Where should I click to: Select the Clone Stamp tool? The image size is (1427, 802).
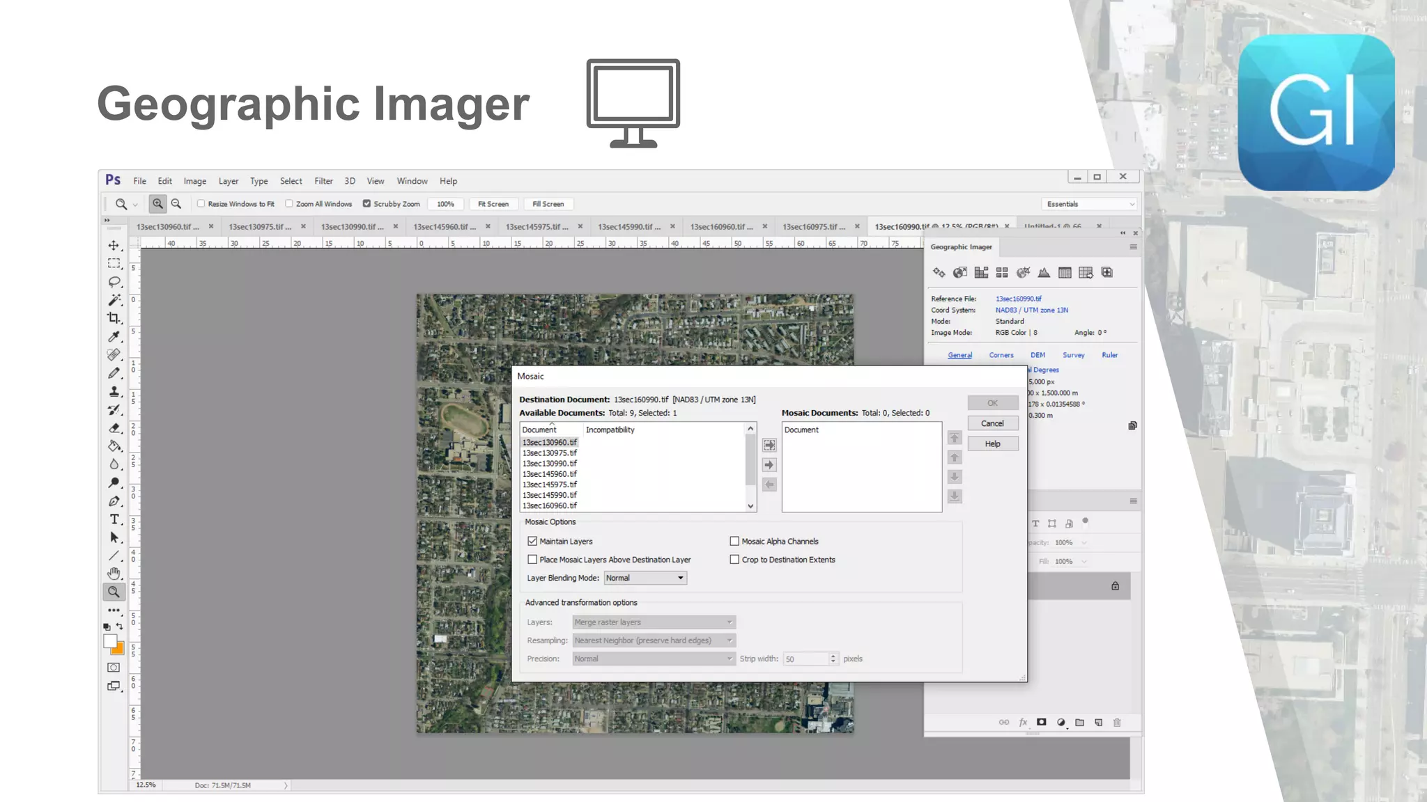114,391
